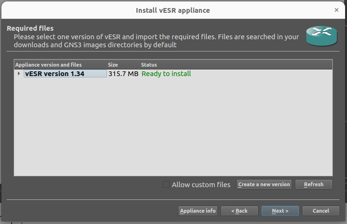Click the Status column header
This screenshot has width=347, height=224.
[235, 64]
